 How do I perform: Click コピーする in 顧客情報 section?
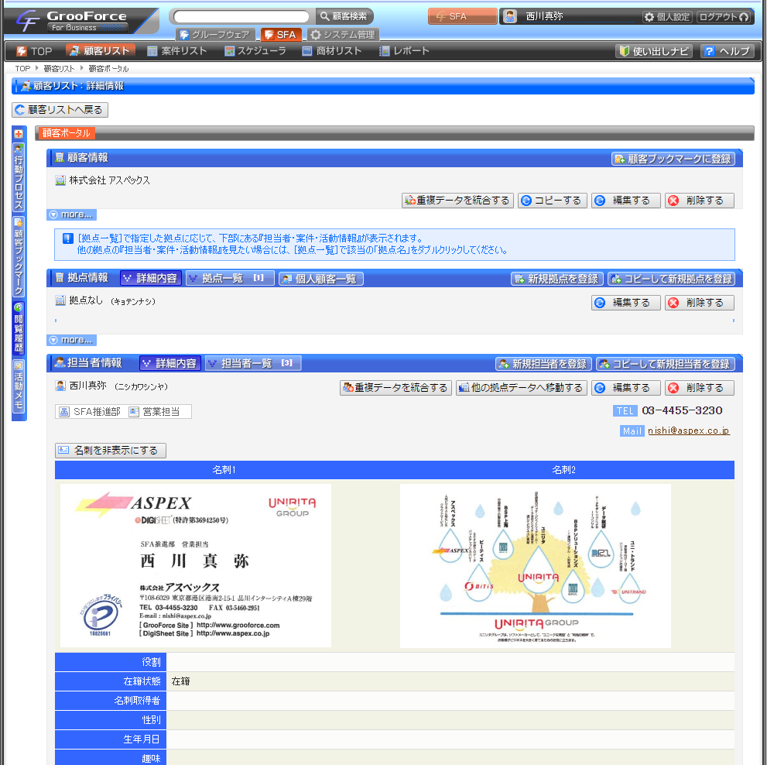point(553,201)
